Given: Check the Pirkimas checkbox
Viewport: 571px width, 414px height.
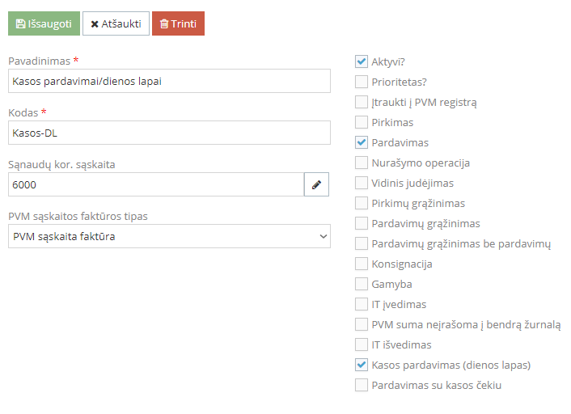Looking at the screenshot, I should coord(362,122).
